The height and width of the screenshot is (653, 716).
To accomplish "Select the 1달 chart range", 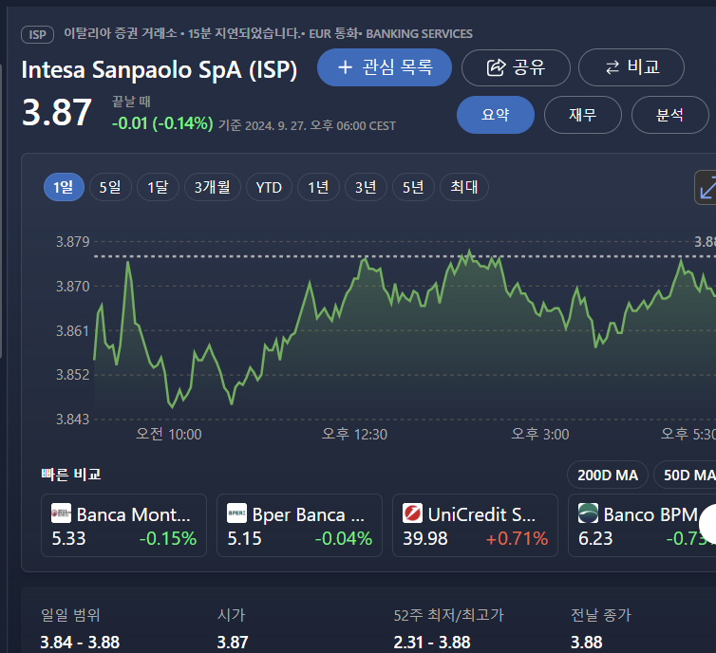I will (158, 187).
